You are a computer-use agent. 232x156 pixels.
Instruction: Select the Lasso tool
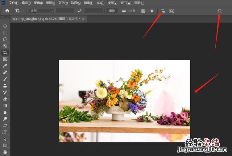click(5, 39)
